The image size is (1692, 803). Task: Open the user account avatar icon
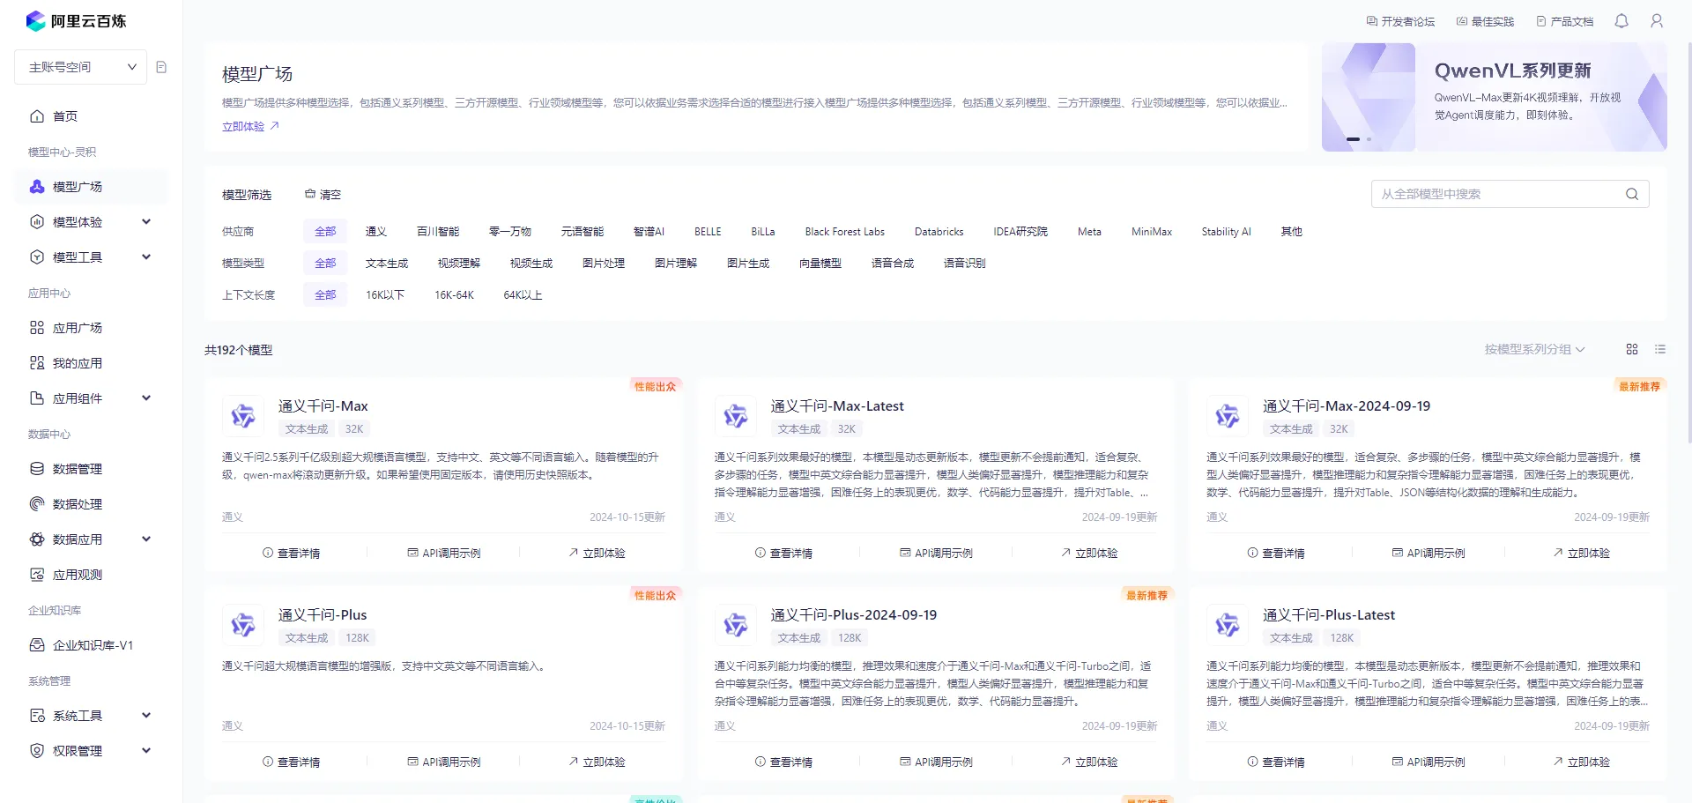point(1657,21)
